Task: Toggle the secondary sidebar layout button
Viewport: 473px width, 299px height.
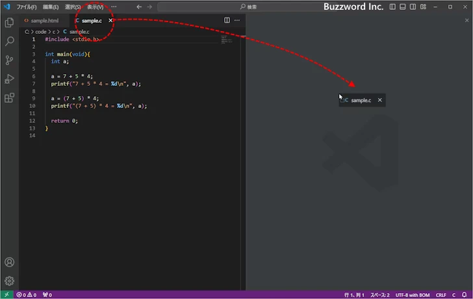Action: [x=413, y=6]
